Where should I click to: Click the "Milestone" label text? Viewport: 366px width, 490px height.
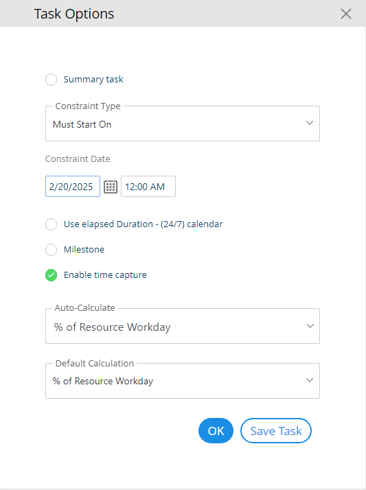click(x=84, y=249)
